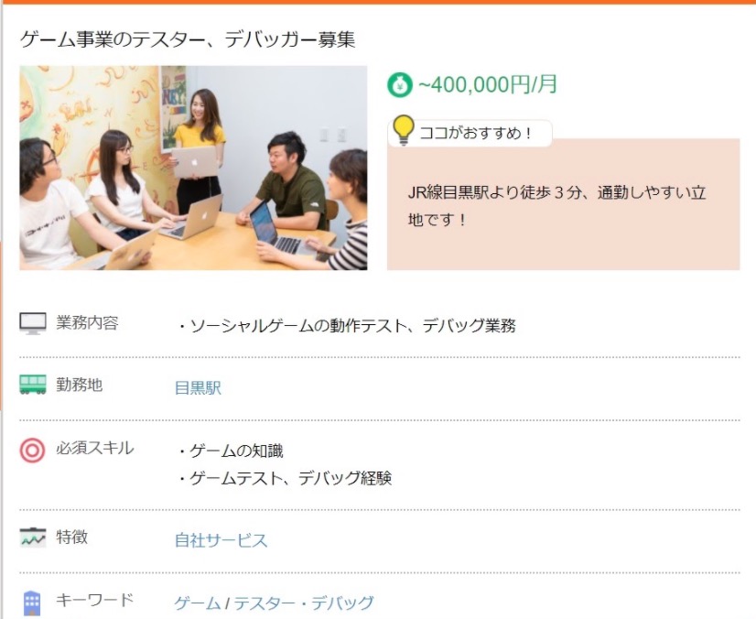Click the キーワード row label
The height and width of the screenshot is (619, 756).
[94, 600]
